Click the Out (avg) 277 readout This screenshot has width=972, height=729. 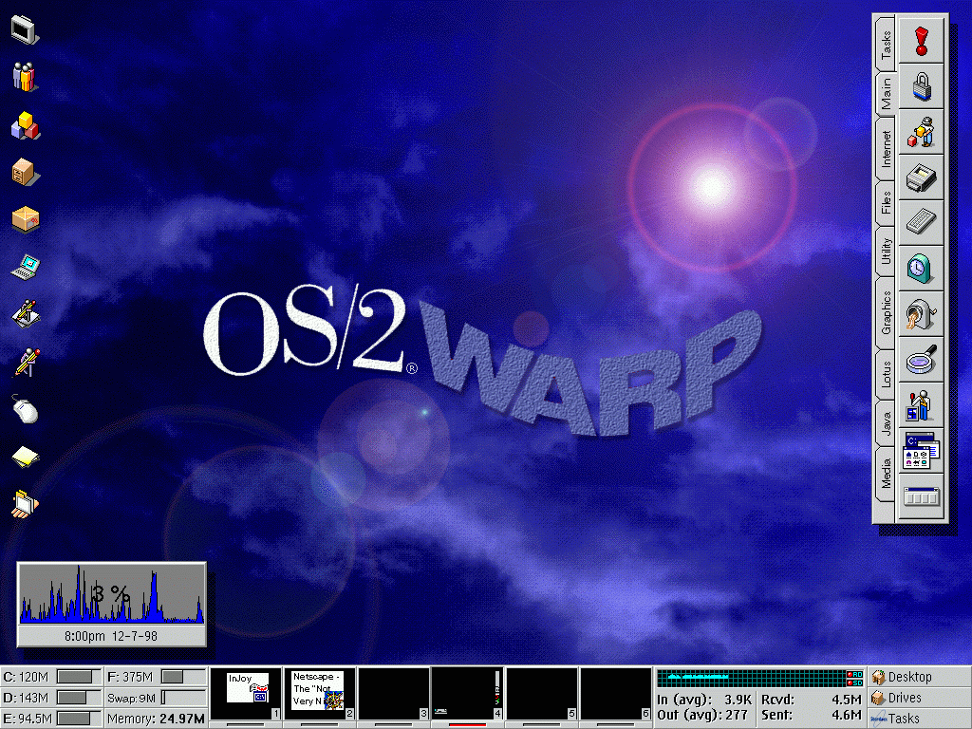point(702,715)
